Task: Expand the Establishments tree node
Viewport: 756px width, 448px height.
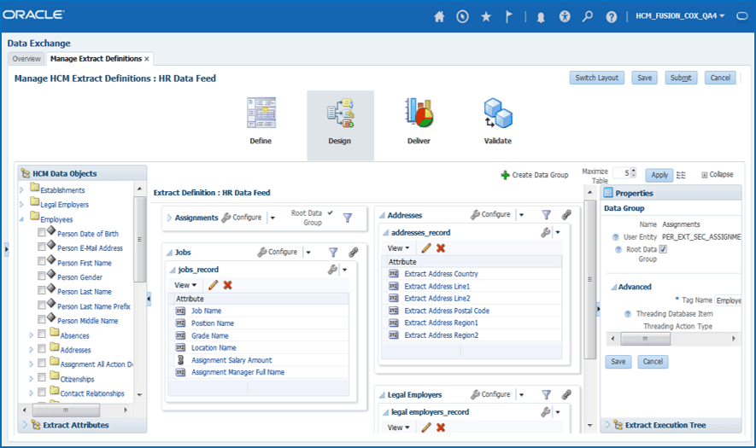Action: click(21, 190)
